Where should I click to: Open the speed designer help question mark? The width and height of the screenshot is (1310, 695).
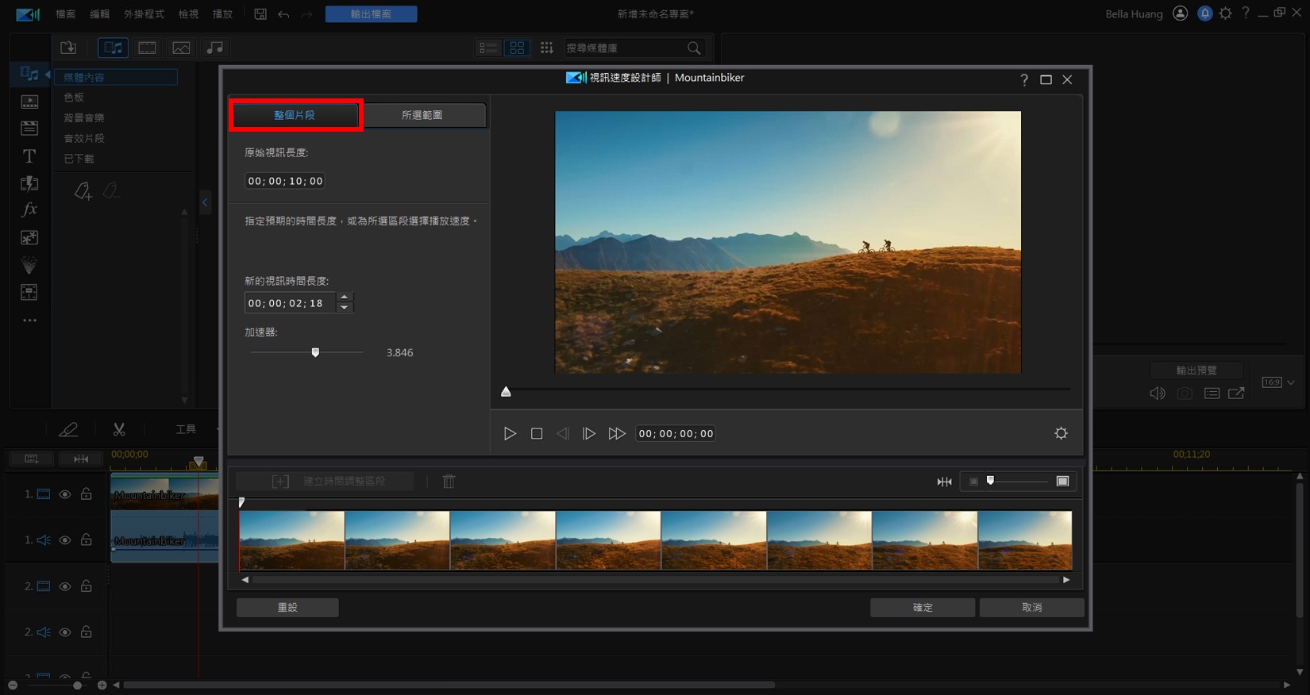pyautogui.click(x=1024, y=79)
